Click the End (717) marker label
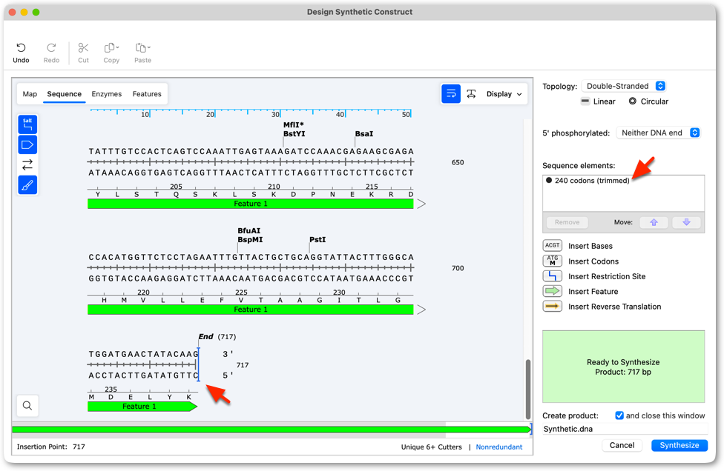 click(217, 337)
